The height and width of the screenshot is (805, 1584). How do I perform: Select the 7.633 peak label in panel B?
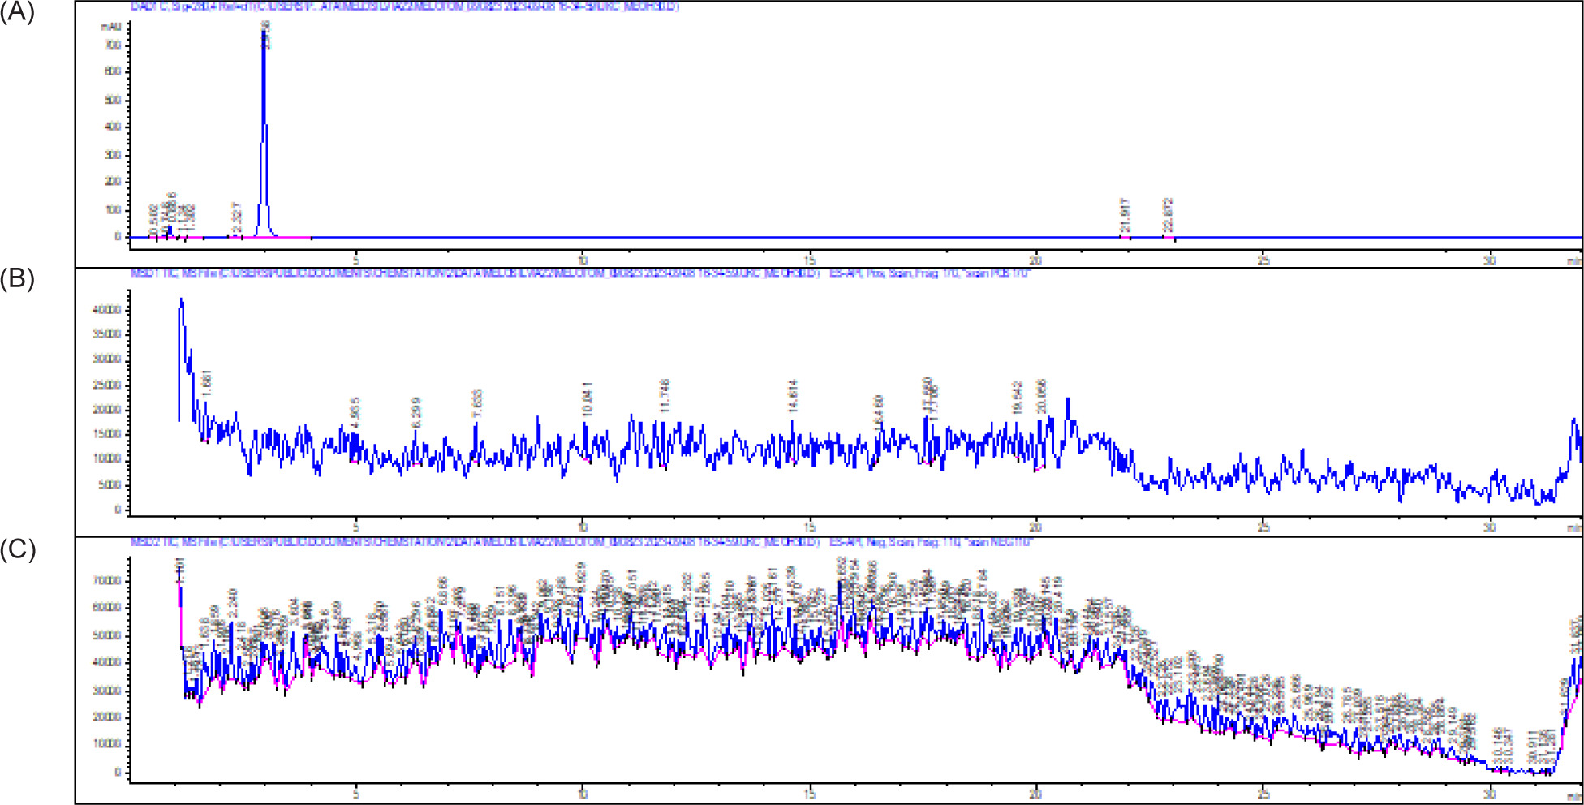pos(477,404)
